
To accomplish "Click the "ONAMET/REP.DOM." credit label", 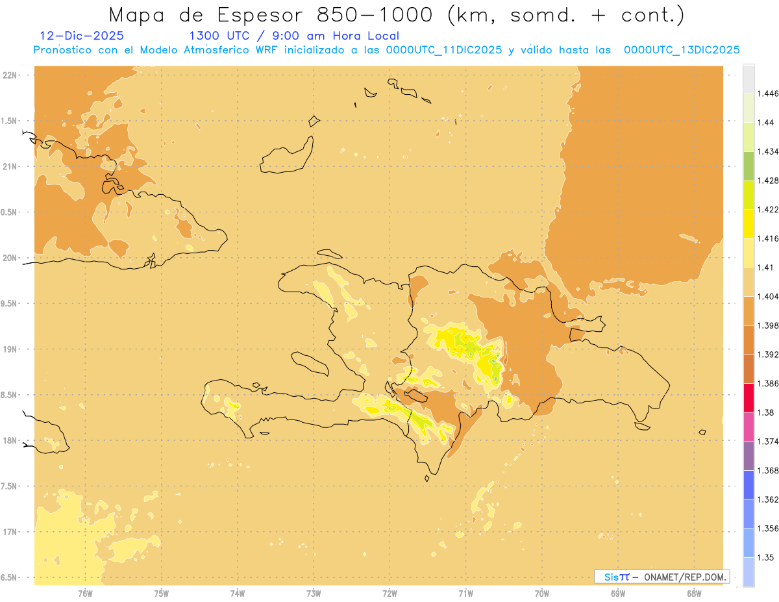I will coord(686,577).
